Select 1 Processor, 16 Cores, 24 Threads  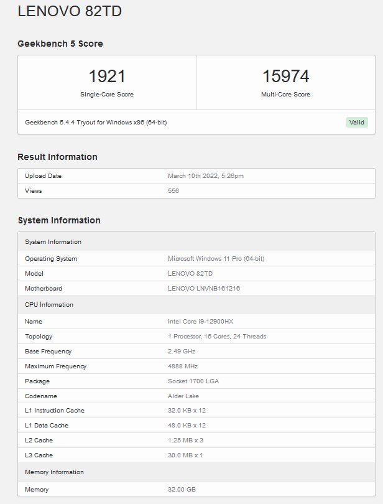(x=217, y=337)
